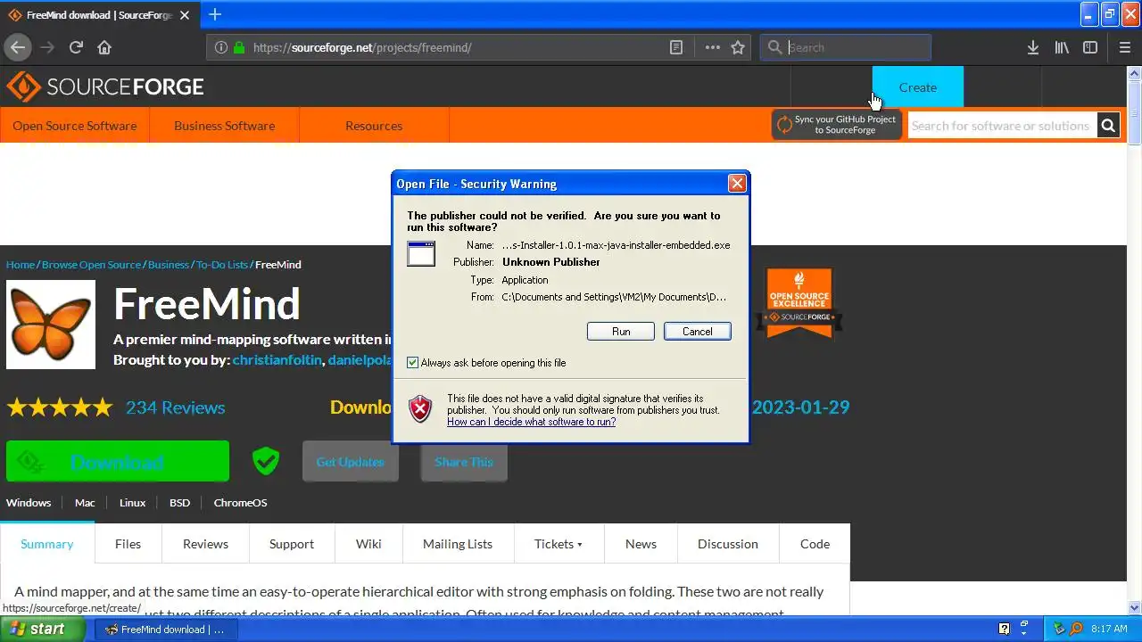Open the Discussion tab

[728, 544]
